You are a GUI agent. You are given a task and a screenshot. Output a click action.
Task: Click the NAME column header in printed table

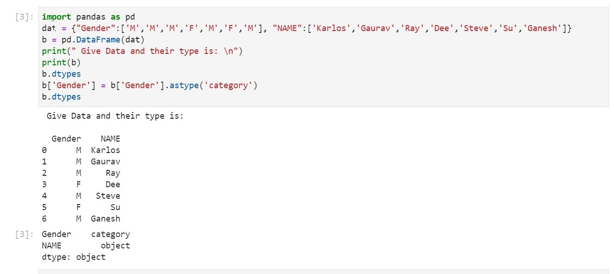pyautogui.click(x=110, y=139)
